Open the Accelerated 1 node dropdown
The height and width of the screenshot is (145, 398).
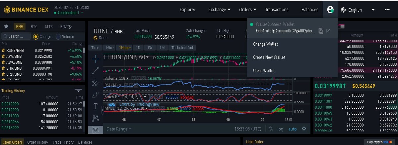click(x=69, y=13)
